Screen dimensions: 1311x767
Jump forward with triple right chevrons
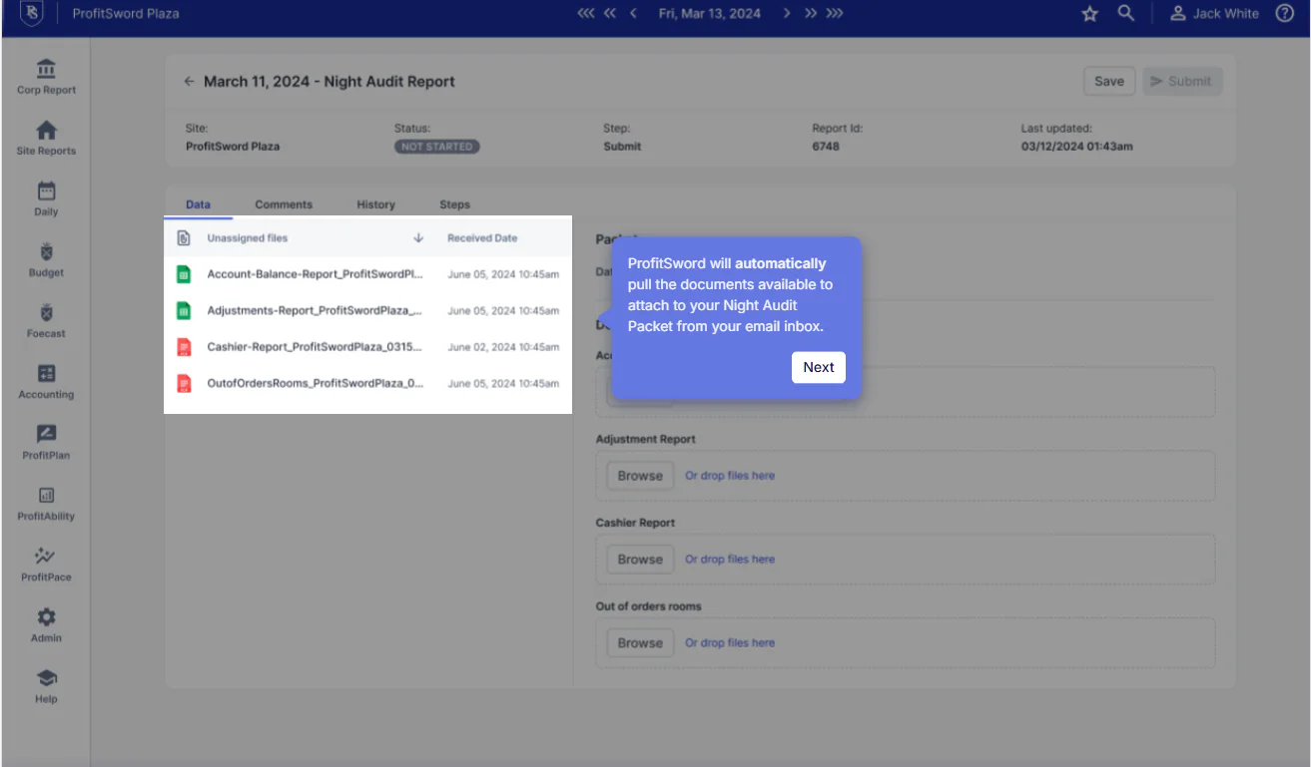click(835, 14)
